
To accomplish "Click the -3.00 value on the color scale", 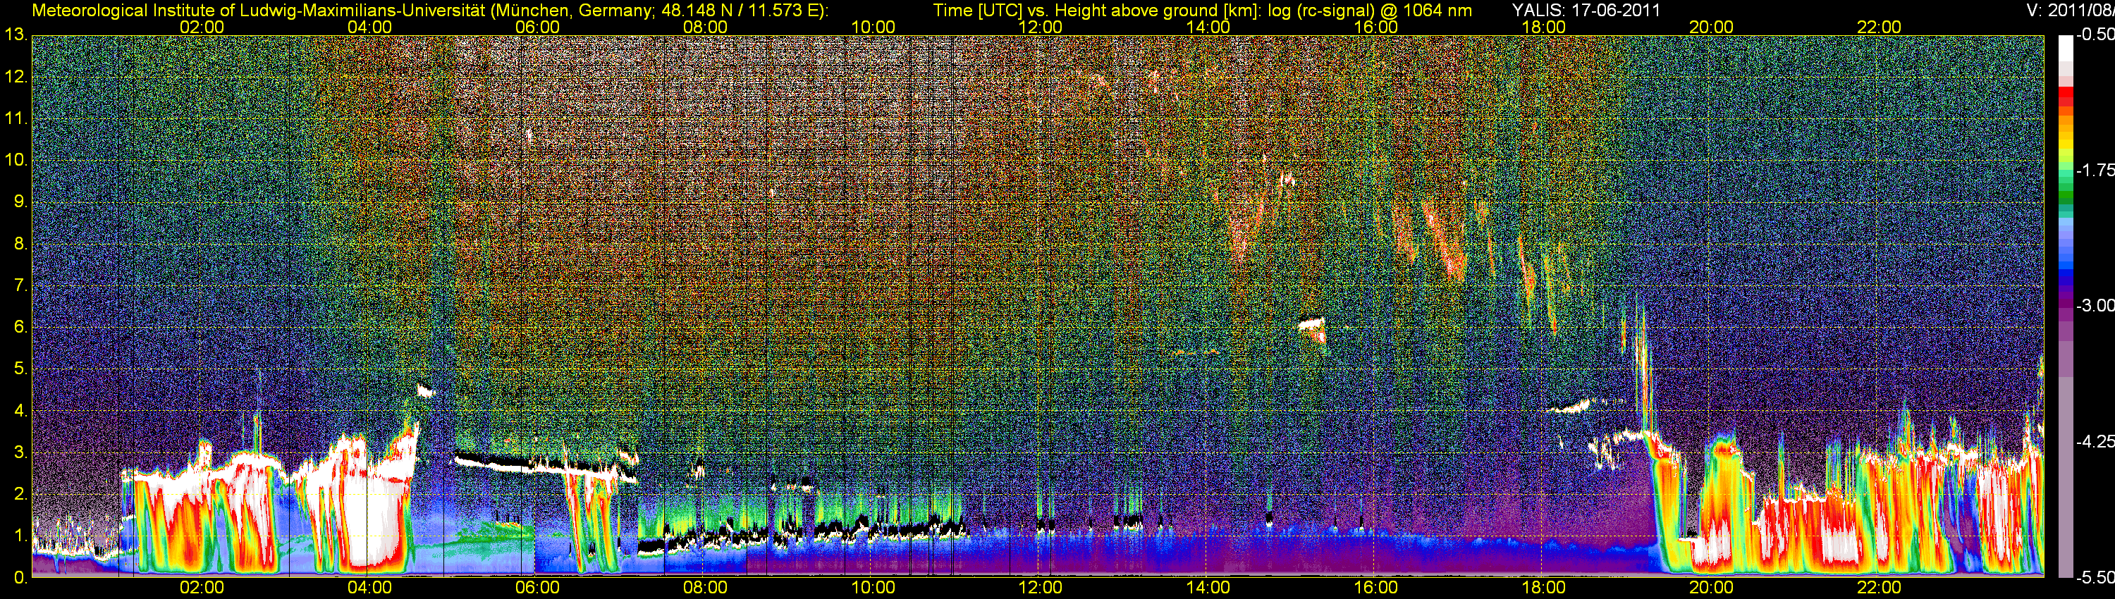I will point(2095,305).
